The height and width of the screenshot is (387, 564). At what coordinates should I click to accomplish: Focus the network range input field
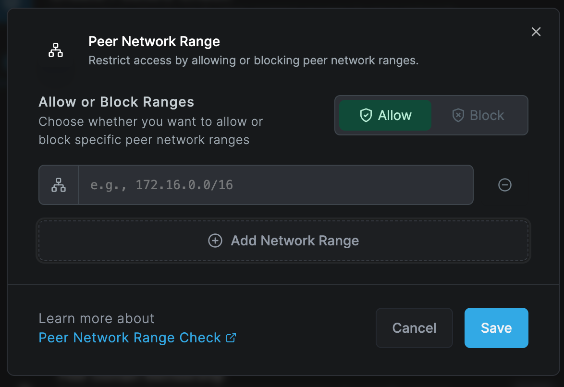[x=276, y=185]
